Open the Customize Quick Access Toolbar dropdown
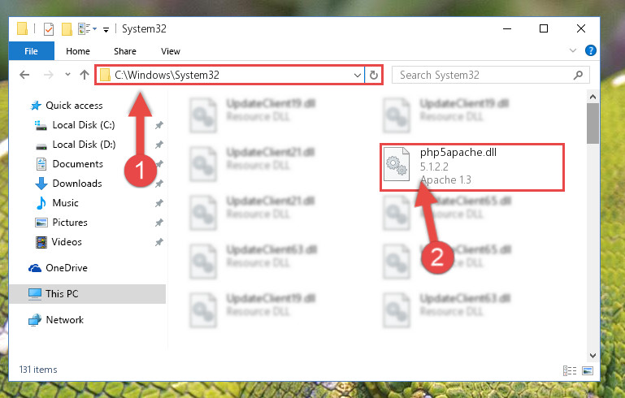The height and width of the screenshot is (398, 625). pyautogui.click(x=106, y=29)
